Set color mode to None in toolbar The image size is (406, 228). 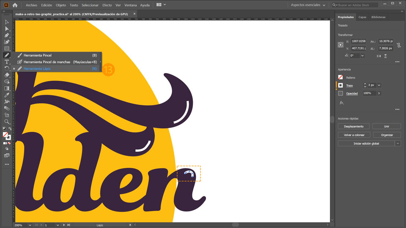[x=10, y=143]
